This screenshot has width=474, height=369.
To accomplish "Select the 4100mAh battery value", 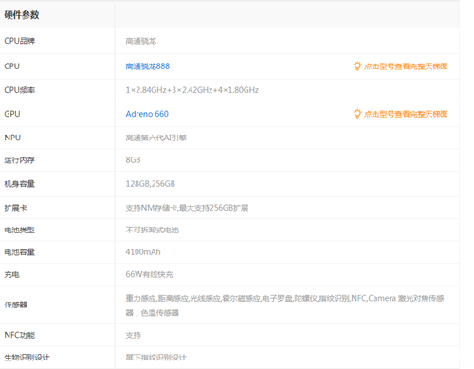I will [x=143, y=252].
